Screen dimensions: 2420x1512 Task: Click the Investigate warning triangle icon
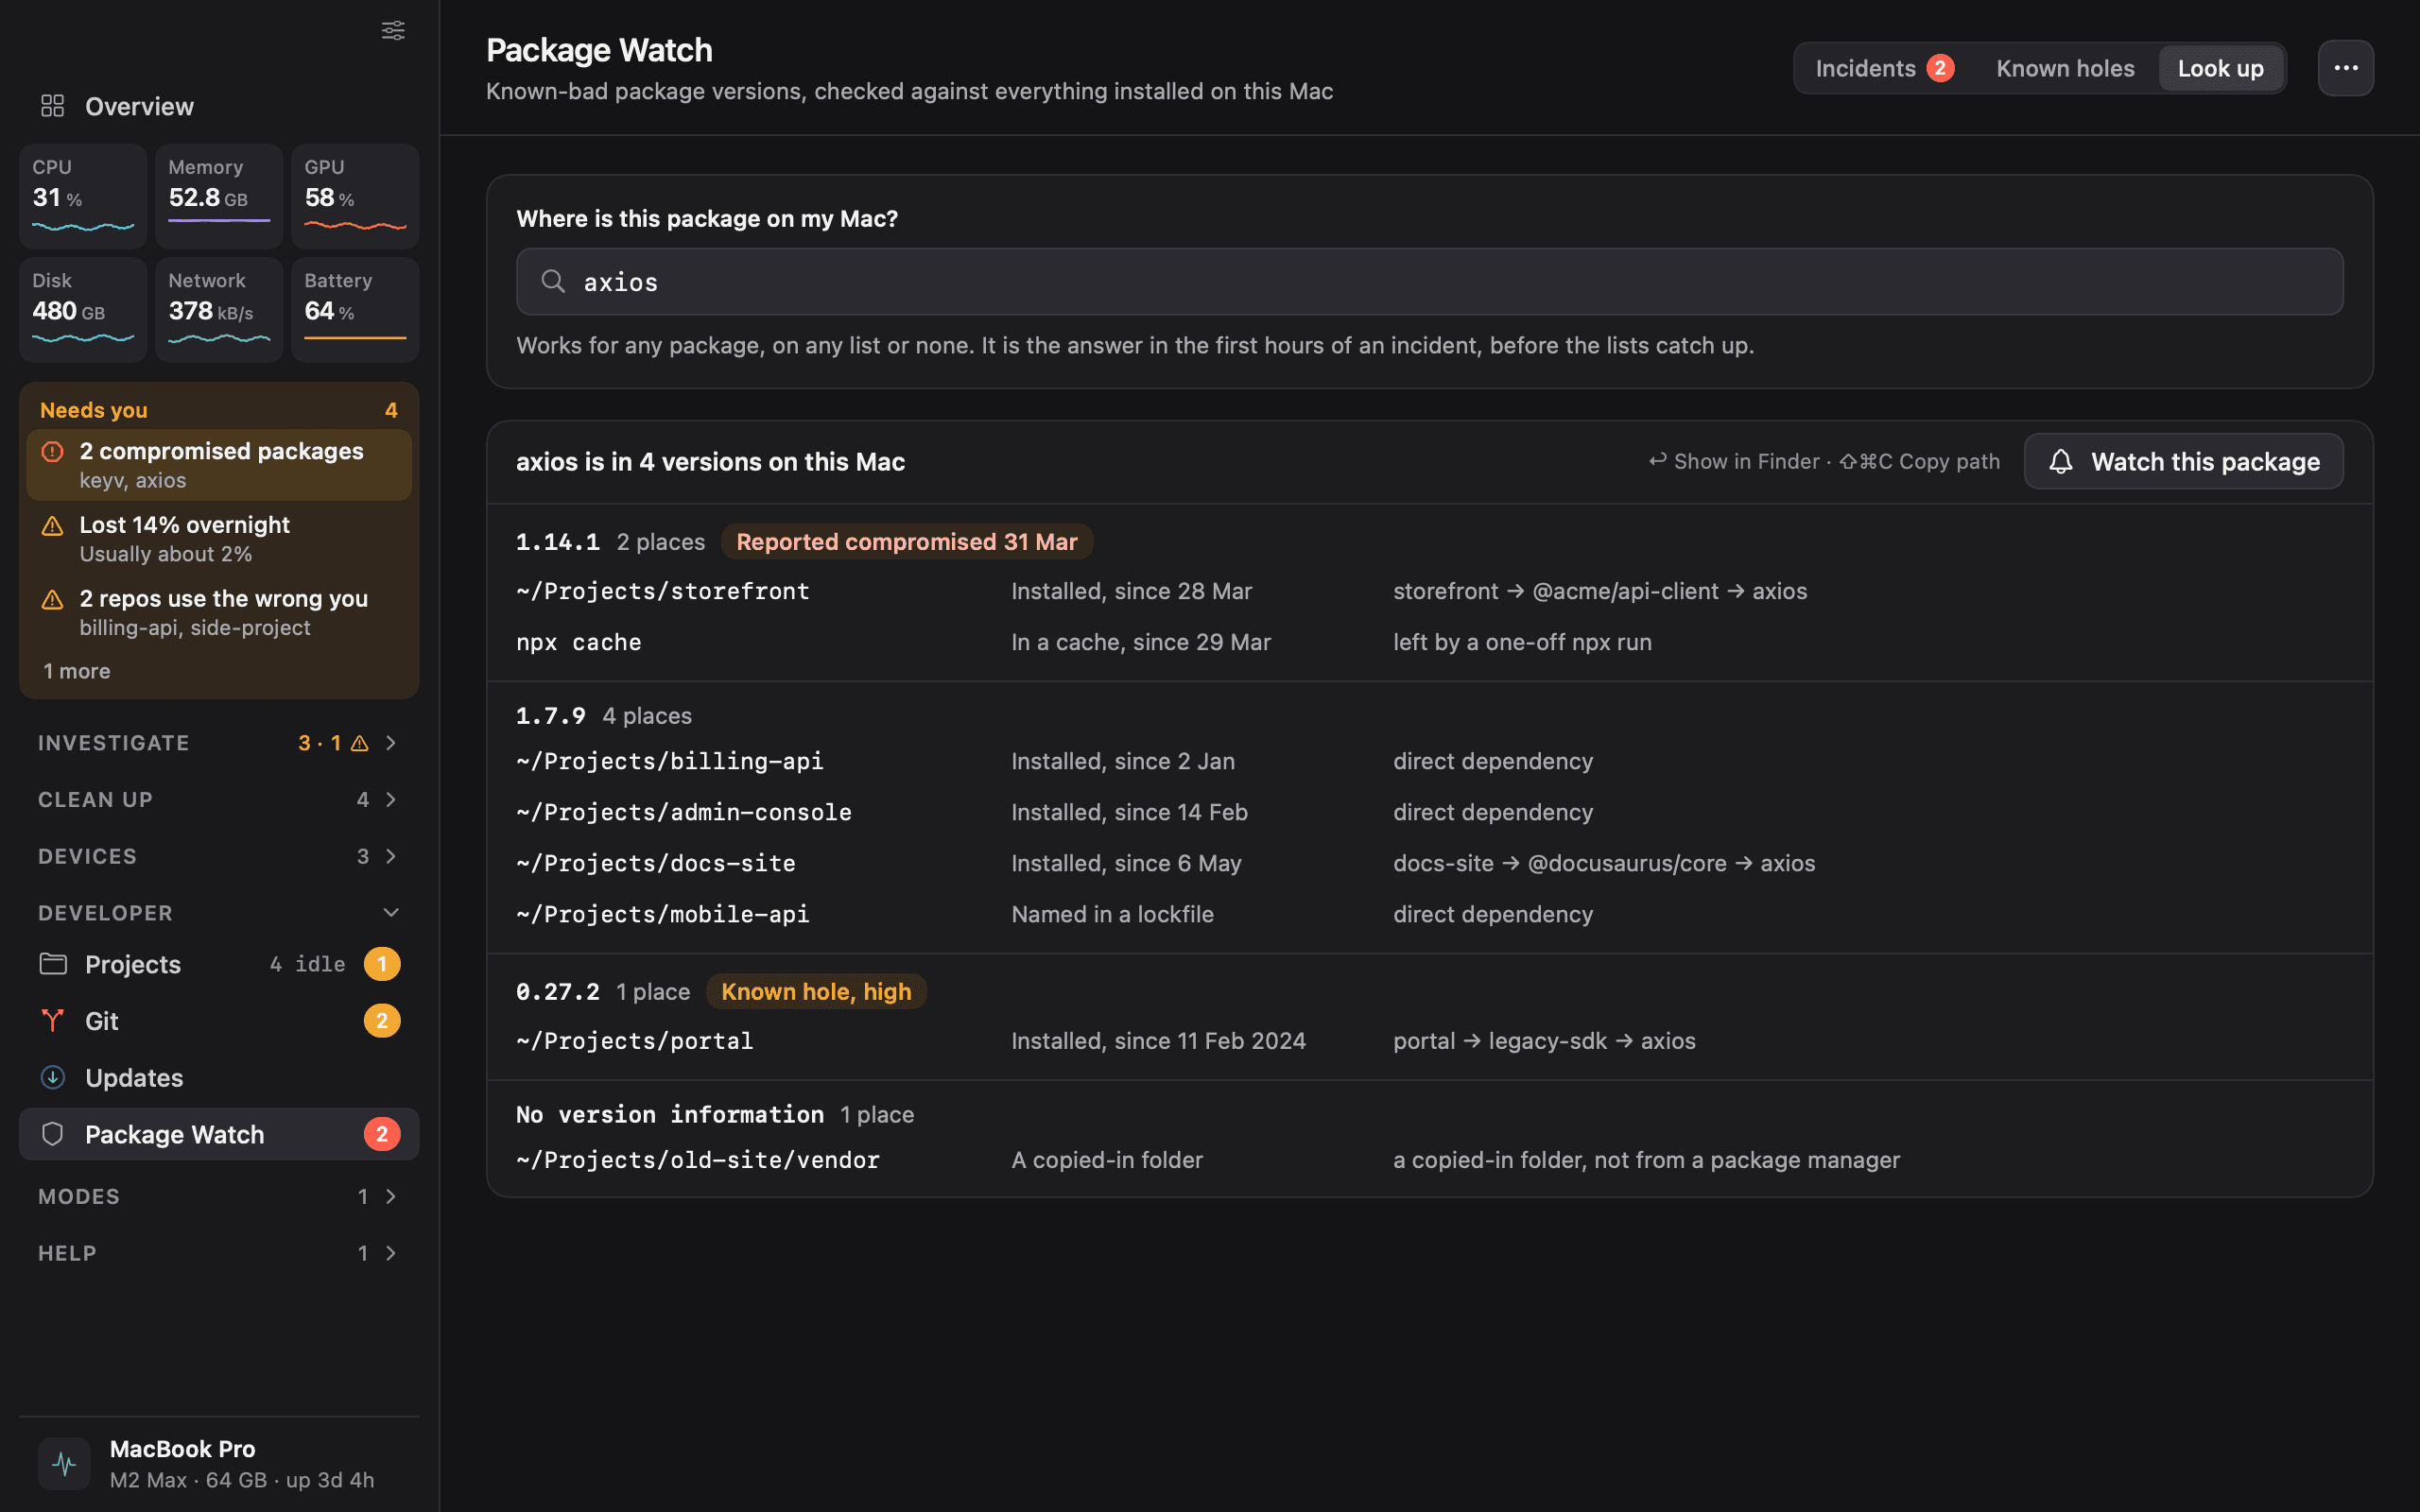tap(360, 743)
